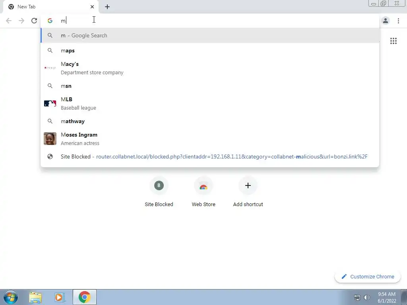Reload the page with the refresh icon
The image size is (407, 305).
point(34,21)
